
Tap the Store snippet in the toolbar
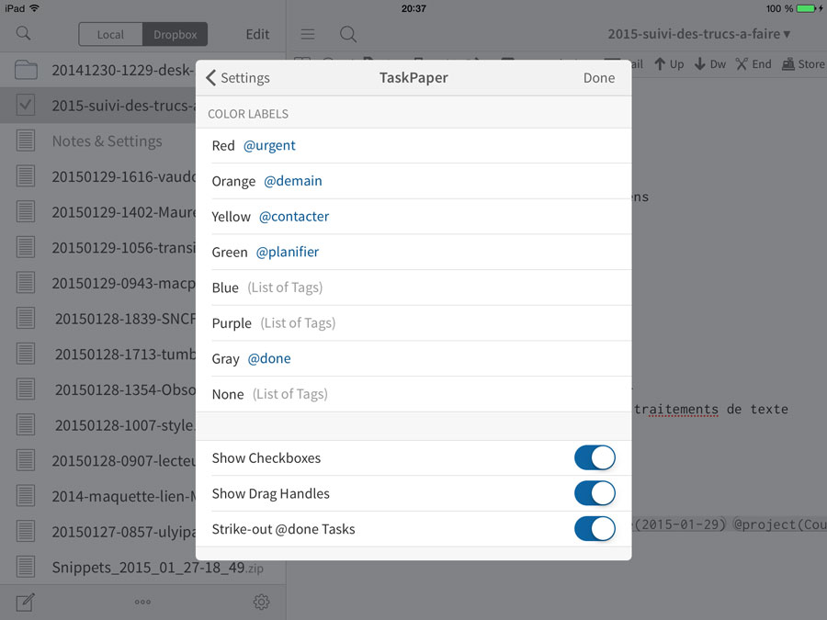803,64
